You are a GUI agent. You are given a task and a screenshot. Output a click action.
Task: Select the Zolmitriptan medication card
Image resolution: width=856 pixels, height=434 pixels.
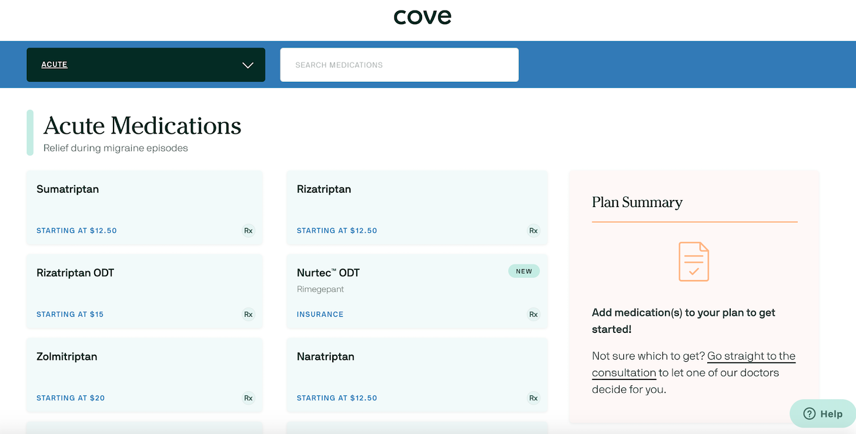tap(144, 375)
